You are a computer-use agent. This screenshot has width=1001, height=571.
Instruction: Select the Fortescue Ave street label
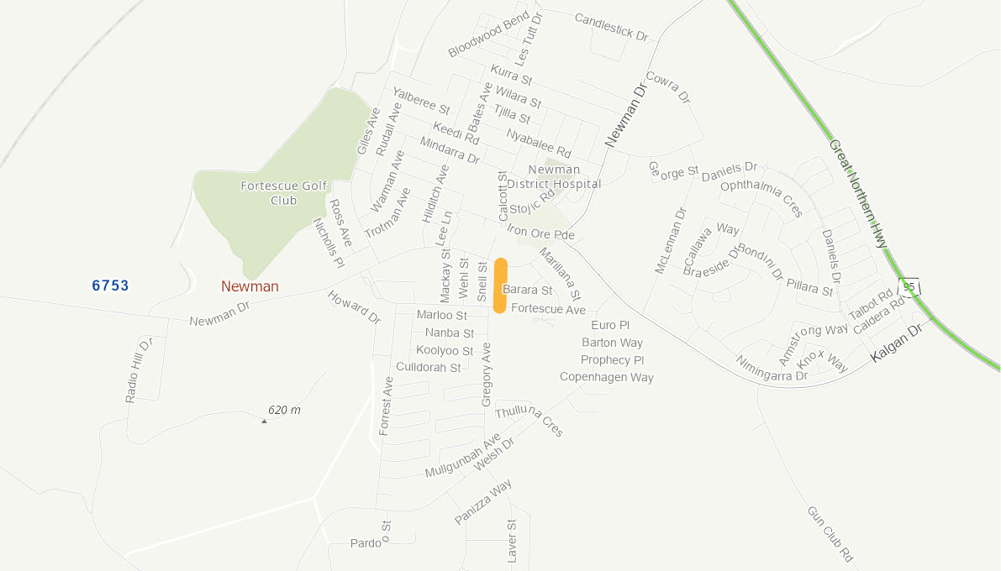(548, 309)
